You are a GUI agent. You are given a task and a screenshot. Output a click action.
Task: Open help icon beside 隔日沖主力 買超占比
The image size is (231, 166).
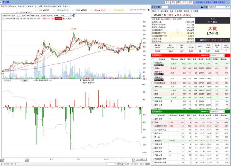(229, 40)
